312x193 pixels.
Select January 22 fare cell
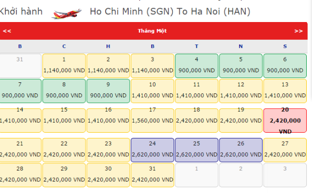[64, 150]
